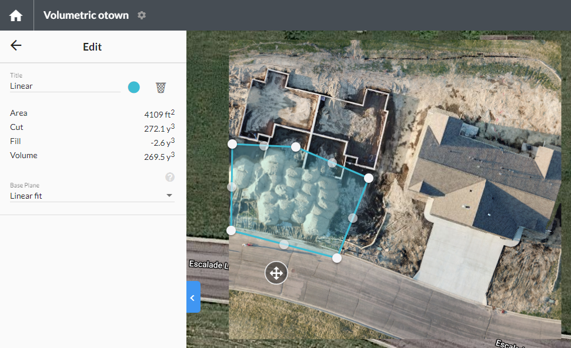571x348 pixels.
Task: Open project settings gear next to Volumetric otown
Action: tap(142, 15)
